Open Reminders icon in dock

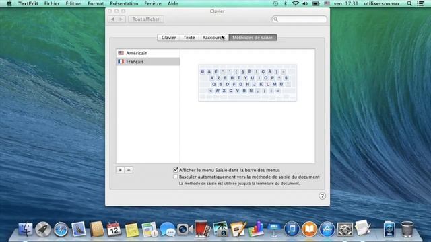[x=150, y=229]
